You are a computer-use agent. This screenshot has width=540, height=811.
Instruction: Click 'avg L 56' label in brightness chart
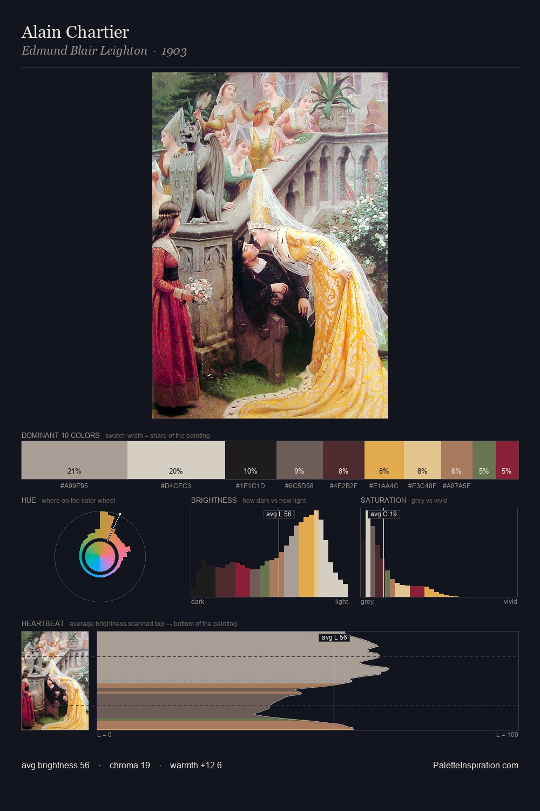[279, 514]
